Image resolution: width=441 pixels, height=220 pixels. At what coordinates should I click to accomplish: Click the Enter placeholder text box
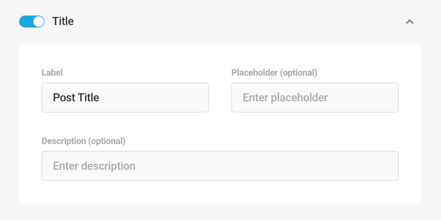click(x=315, y=97)
